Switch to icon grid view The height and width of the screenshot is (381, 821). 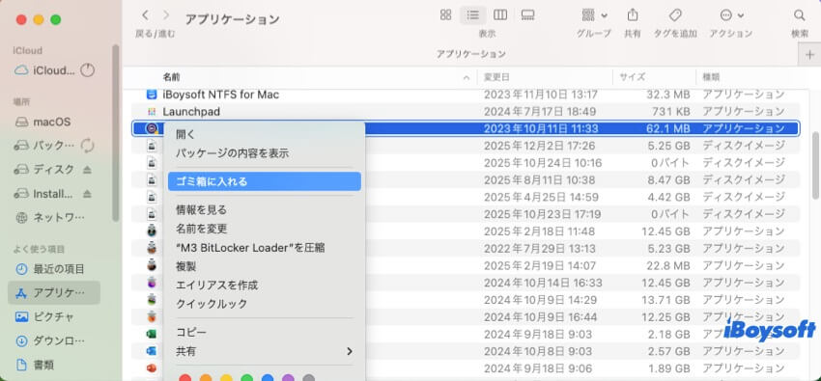445,15
